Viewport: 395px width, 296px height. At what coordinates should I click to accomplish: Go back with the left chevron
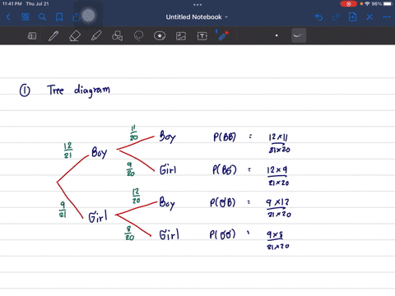click(8, 17)
